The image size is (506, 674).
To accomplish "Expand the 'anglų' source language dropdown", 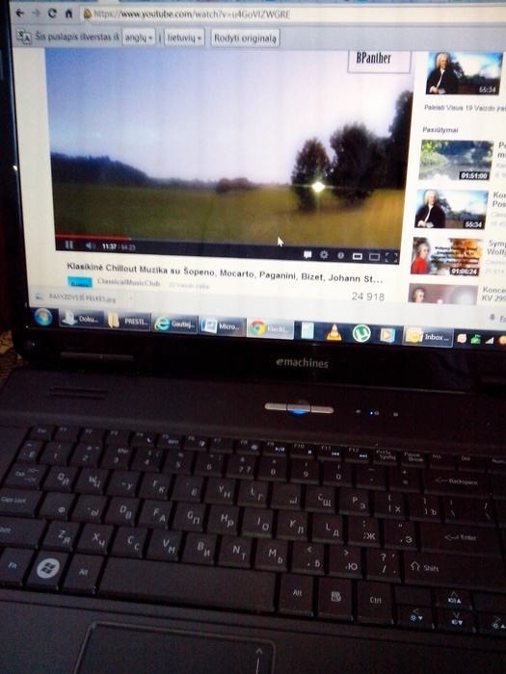I will coord(139,38).
